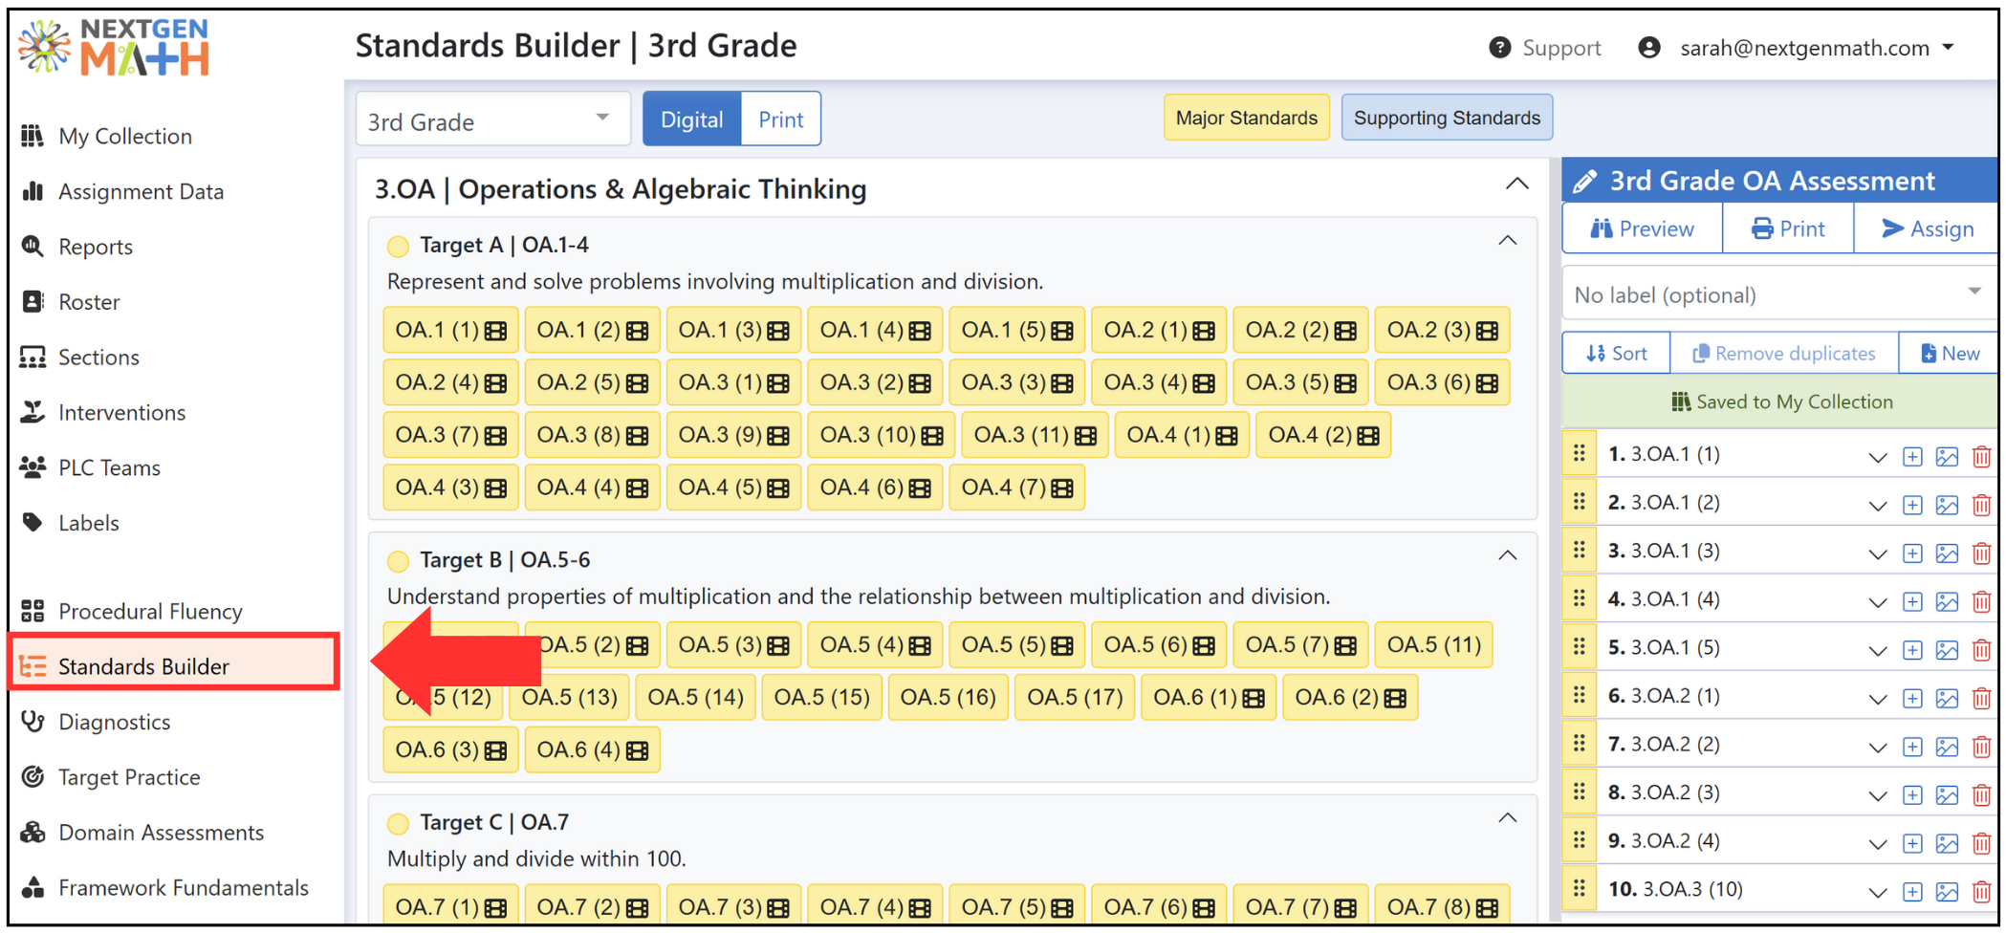Screen dimensions: 2006x933
Task: Switch to the Print tab
Action: click(x=781, y=119)
